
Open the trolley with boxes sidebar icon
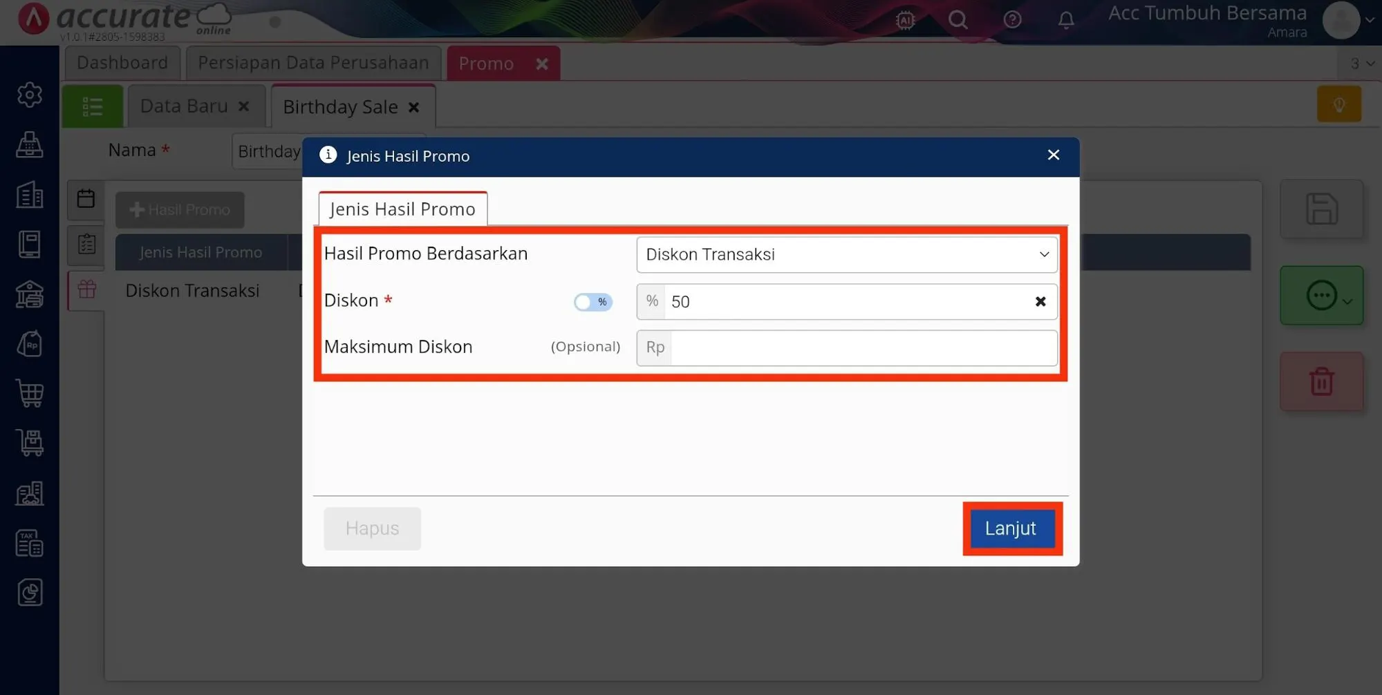click(30, 443)
